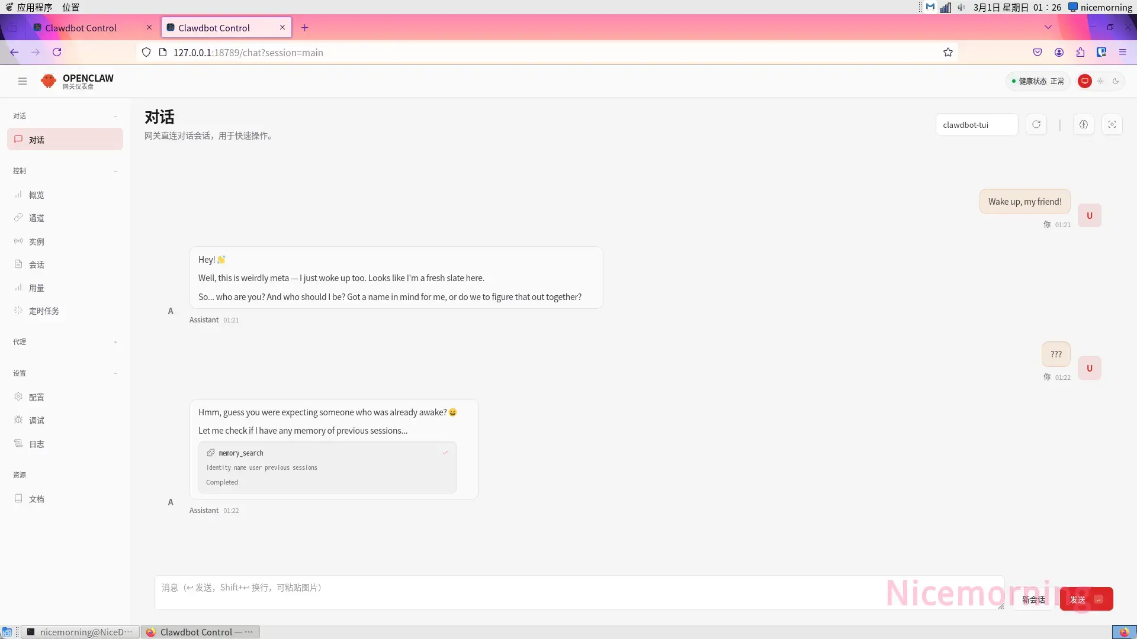Image resolution: width=1137 pixels, height=639 pixels.
Task: Click the refresh chat icon beside clawdbot-tui
Action: coord(1036,124)
